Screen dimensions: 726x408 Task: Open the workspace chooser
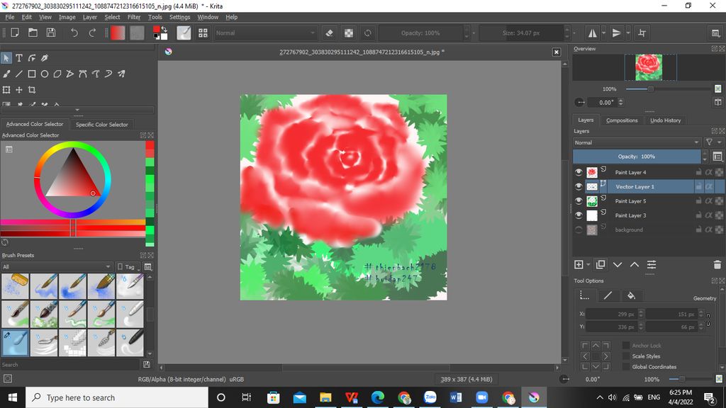click(x=716, y=33)
